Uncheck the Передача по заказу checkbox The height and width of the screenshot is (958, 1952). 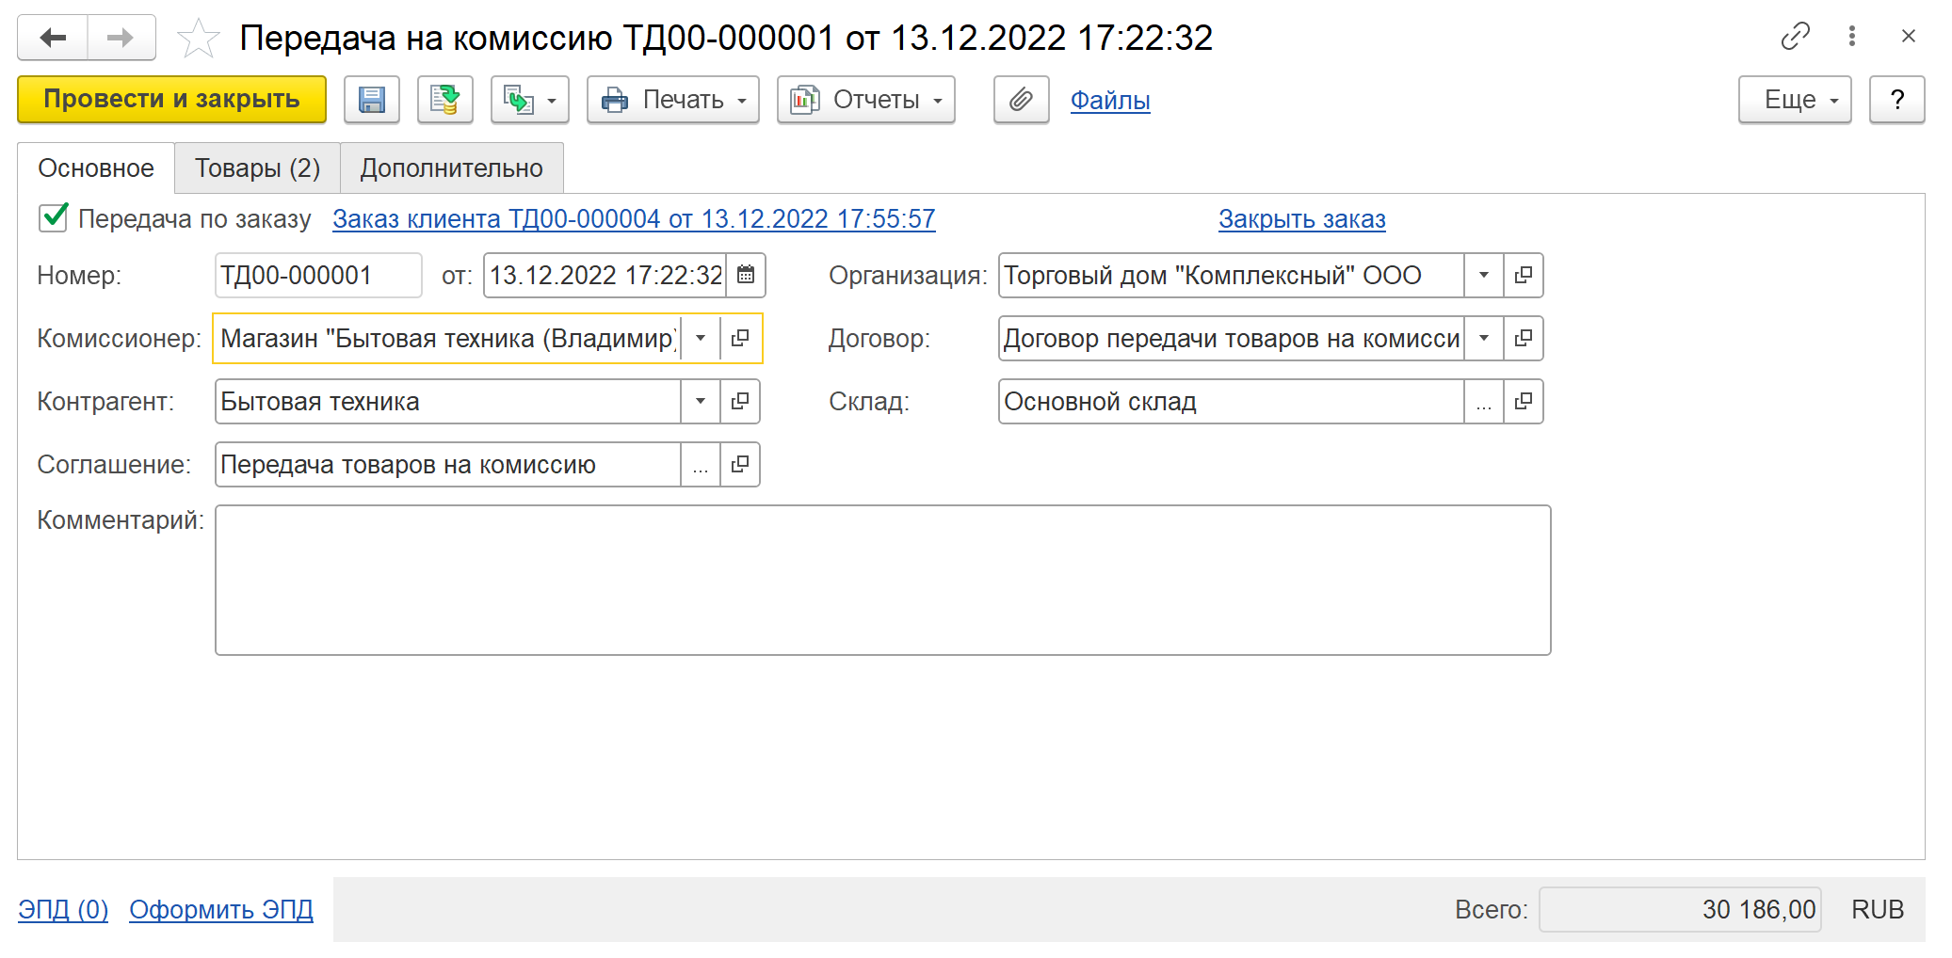54,218
